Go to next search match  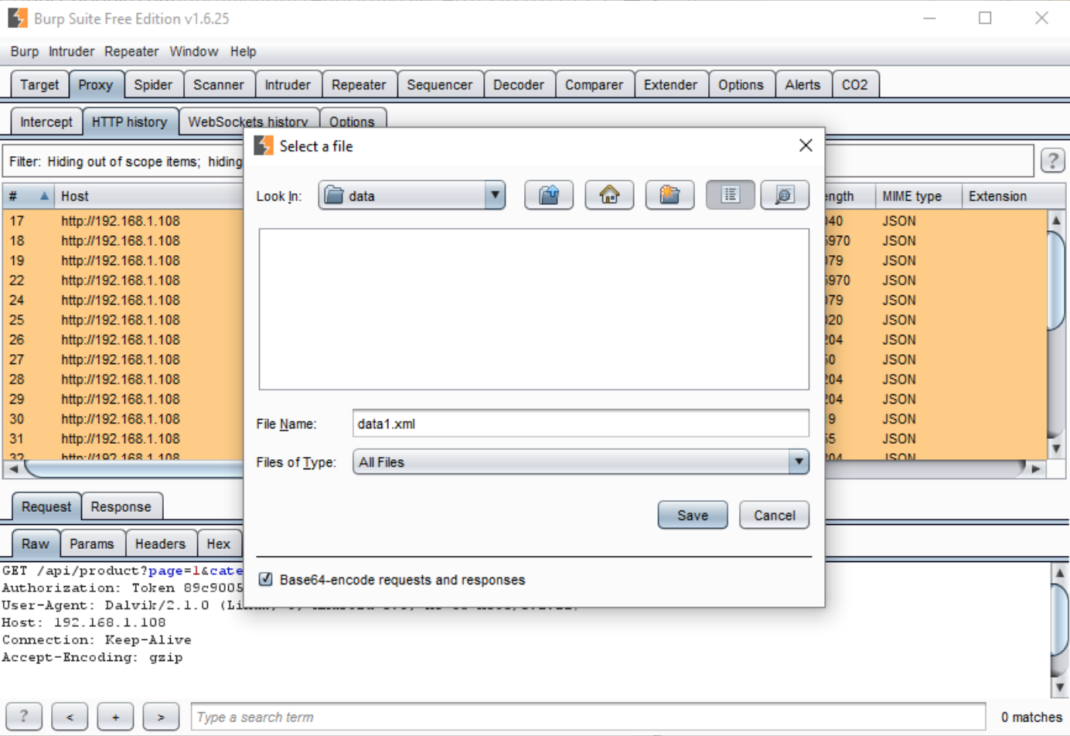click(161, 717)
